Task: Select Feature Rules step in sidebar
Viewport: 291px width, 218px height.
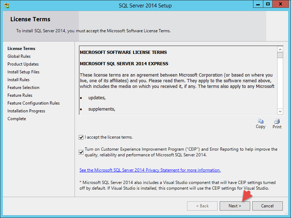Action: click(x=20, y=95)
